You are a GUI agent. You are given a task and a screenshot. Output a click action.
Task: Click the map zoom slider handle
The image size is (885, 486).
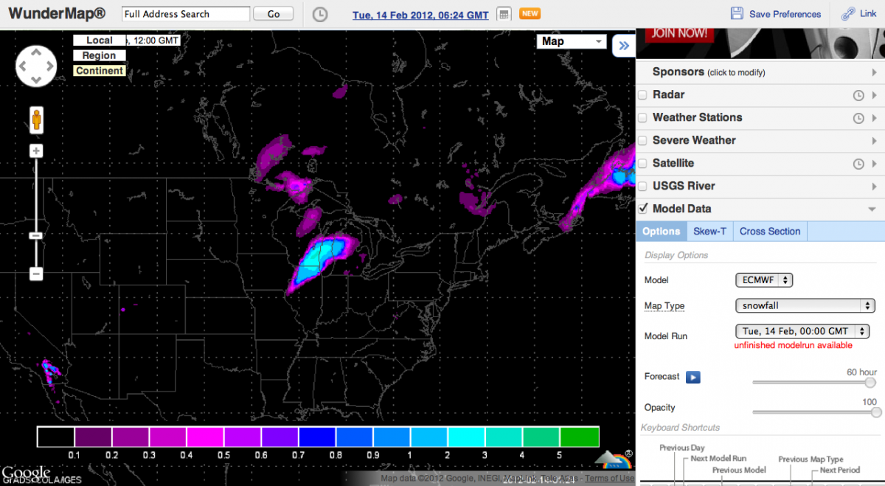[35, 236]
